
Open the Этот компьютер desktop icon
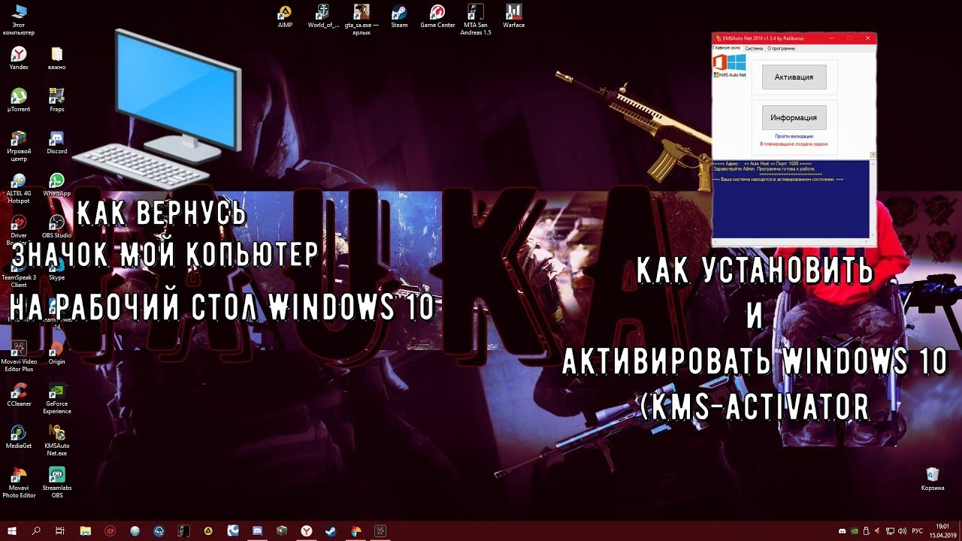[x=19, y=20]
